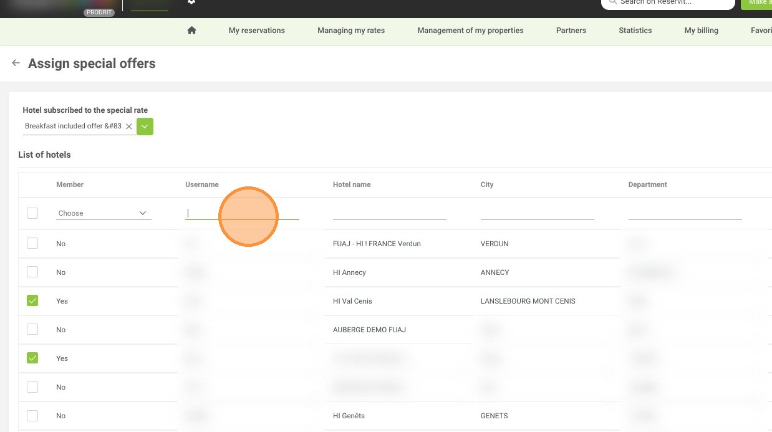Click the back arrow beside Assign special offers

coord(16,63)
